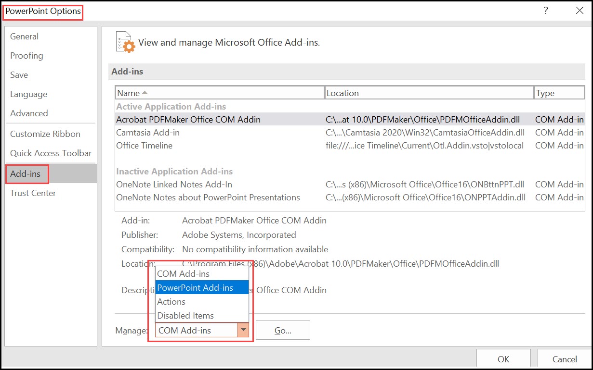Viewport: 593px width, 370px height.
Task: Click the Help question mark button
Action: click(x=546, y=11)
